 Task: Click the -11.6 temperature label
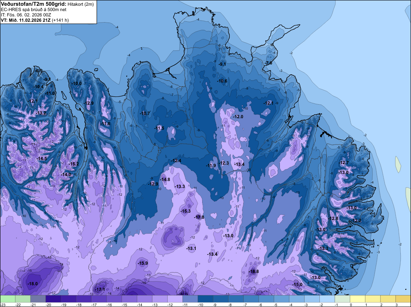[106, 124]
